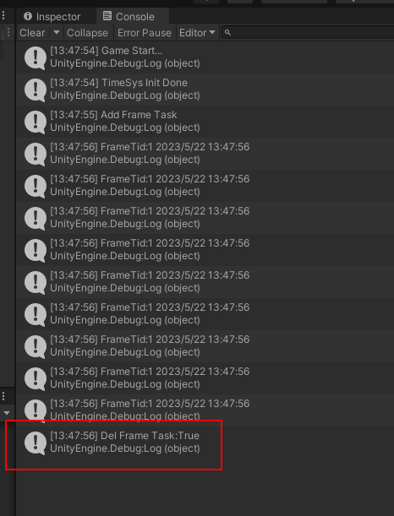Viewport: 394px width, 516px height.
Task: Click the TimeSys Init Done log icon
Action: [x=36, y=90]
